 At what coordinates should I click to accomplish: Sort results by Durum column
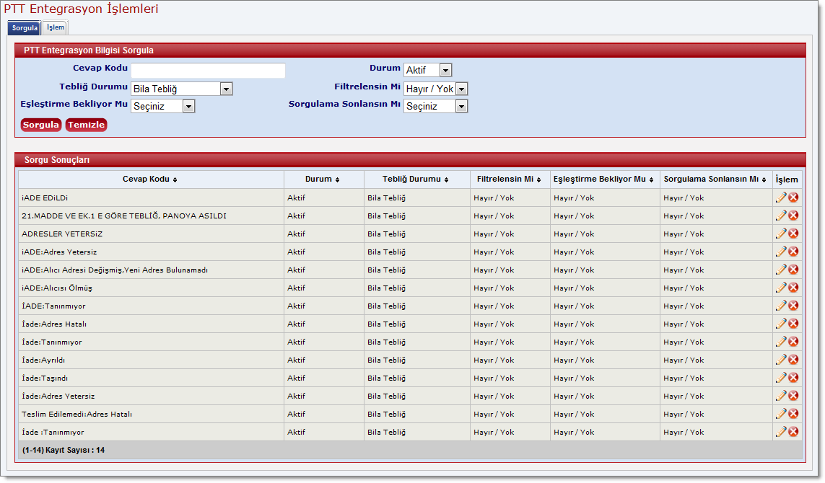[x=322, y=180]
